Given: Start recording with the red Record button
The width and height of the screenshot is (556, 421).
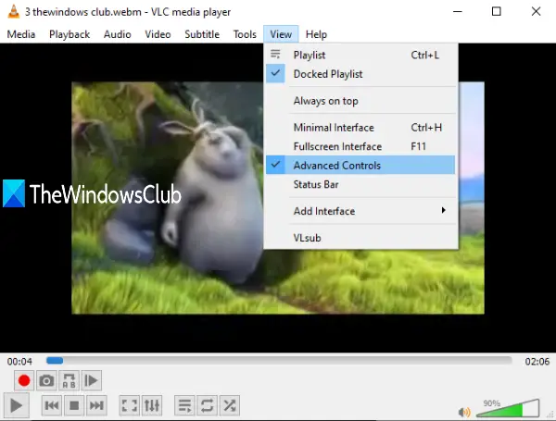Looking at the screenshot, I should click(24, 380).
